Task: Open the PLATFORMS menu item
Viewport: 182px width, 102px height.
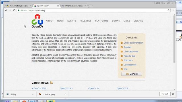Action: pyautogui.click(x=102, y=21)
